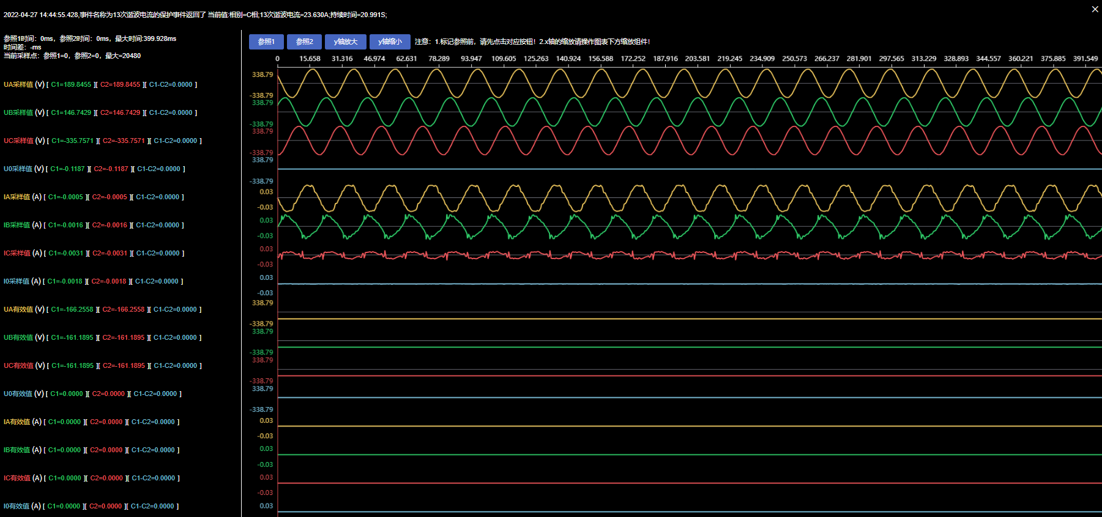
Task: Click the y轴缩小 zoom-out button
Action: tap(390, 42)
